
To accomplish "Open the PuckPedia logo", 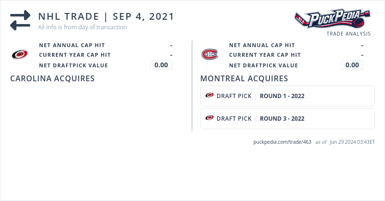I will click(x=333, y=19).
